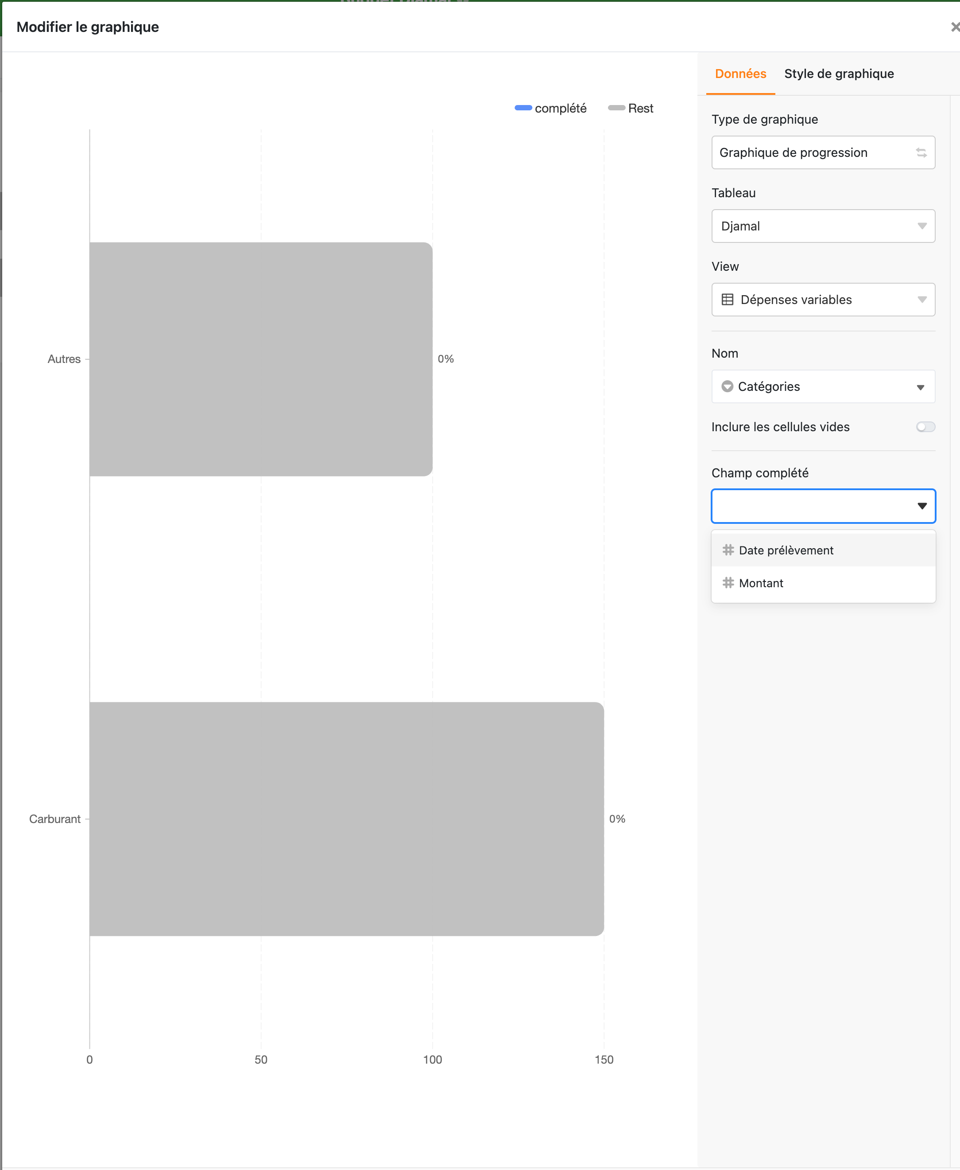The height and width of the screenshot is (1170, 960).
Task: Click the number icon beside Date prélèvement
Action: (x=728, y=550)
